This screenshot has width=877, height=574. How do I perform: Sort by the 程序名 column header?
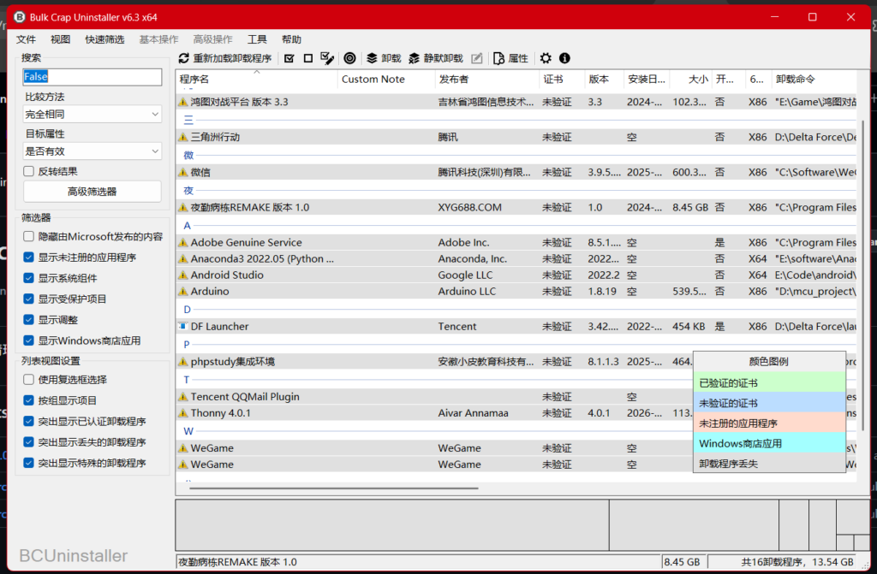pos(257,80)
